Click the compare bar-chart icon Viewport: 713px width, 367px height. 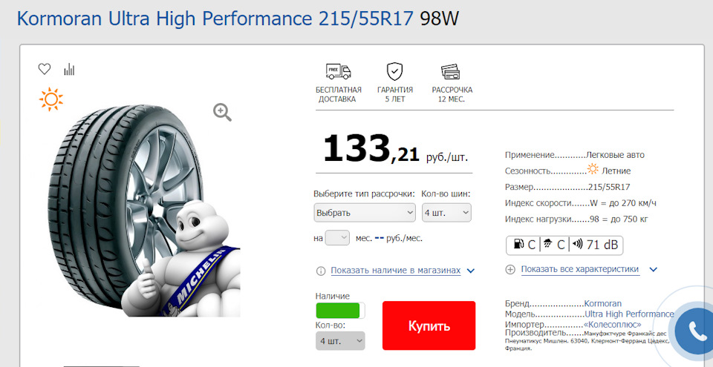[69, 69]
